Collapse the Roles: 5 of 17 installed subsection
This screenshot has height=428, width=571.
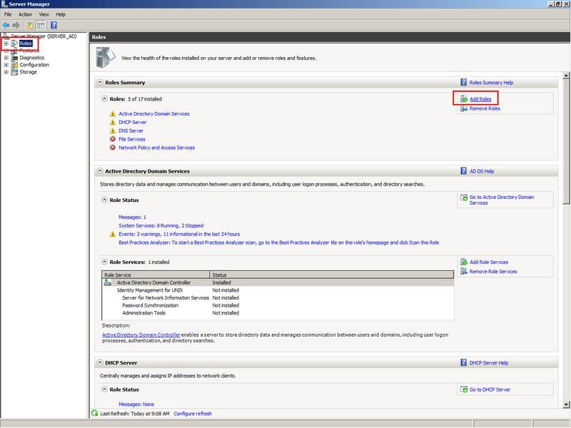(104, 98)
